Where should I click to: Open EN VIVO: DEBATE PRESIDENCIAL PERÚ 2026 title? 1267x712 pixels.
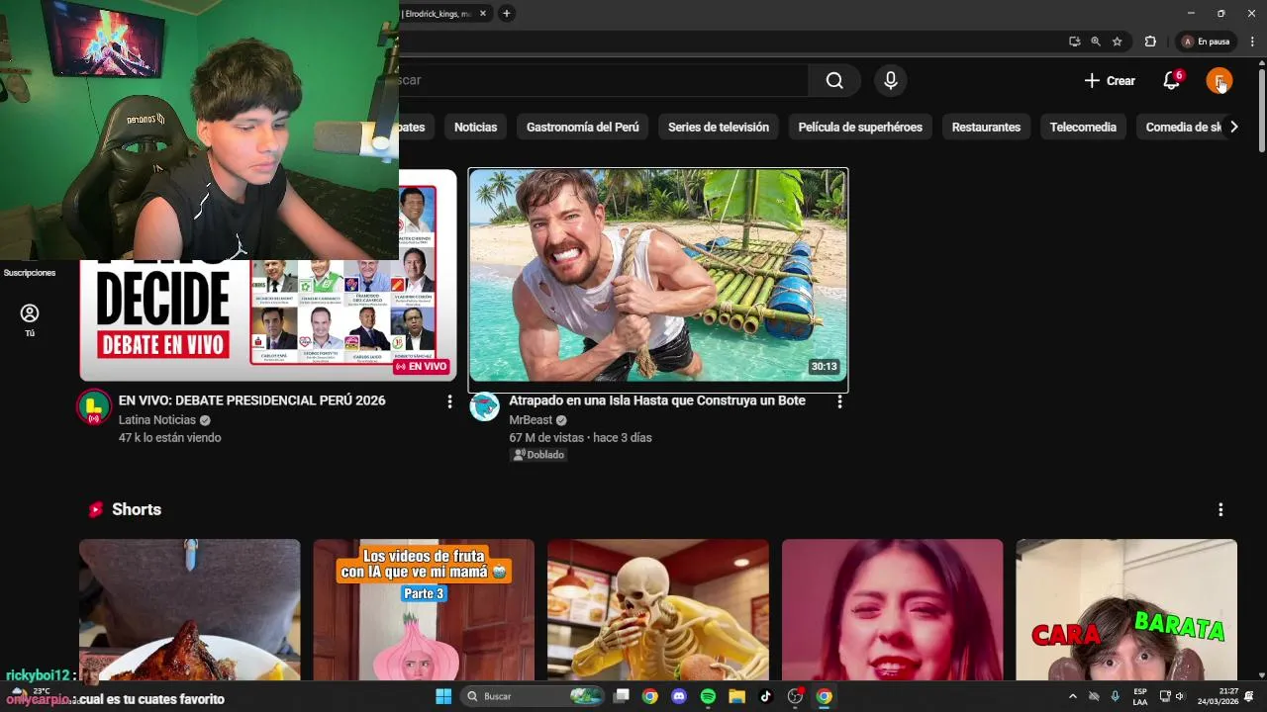tap(251, 400)
